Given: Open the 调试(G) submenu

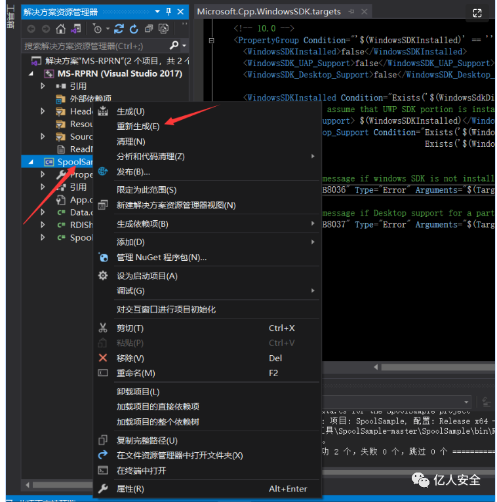Looking at the screenshot, I should tap(207, 292).
